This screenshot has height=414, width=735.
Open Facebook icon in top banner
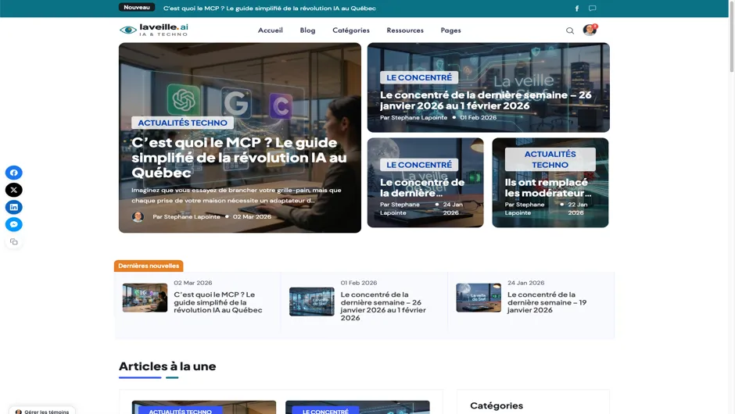click(577, 9)
